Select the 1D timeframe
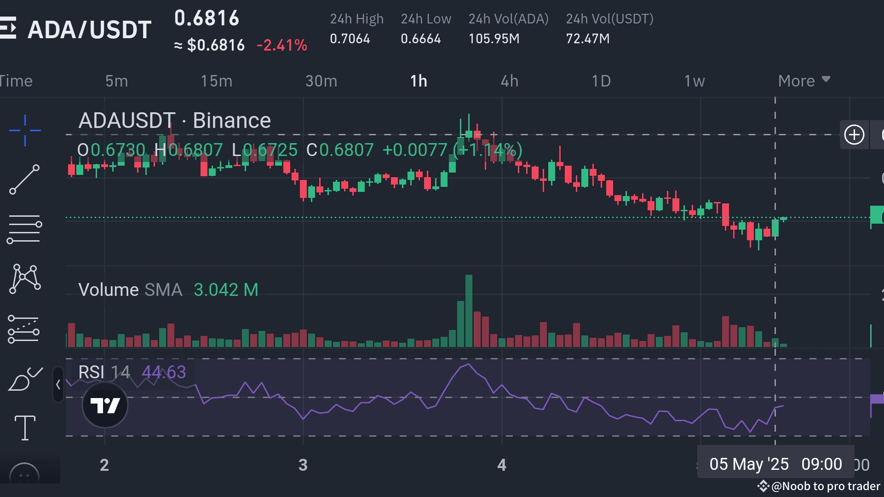Screen dimensions: 884x497 (x=601, y=81)
